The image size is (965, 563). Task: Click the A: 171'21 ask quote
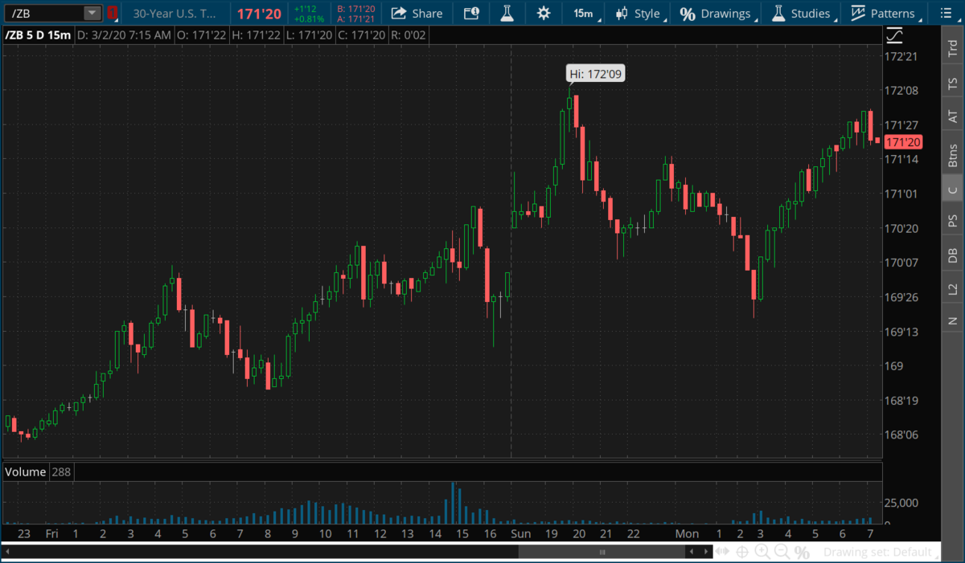[356, 18]
